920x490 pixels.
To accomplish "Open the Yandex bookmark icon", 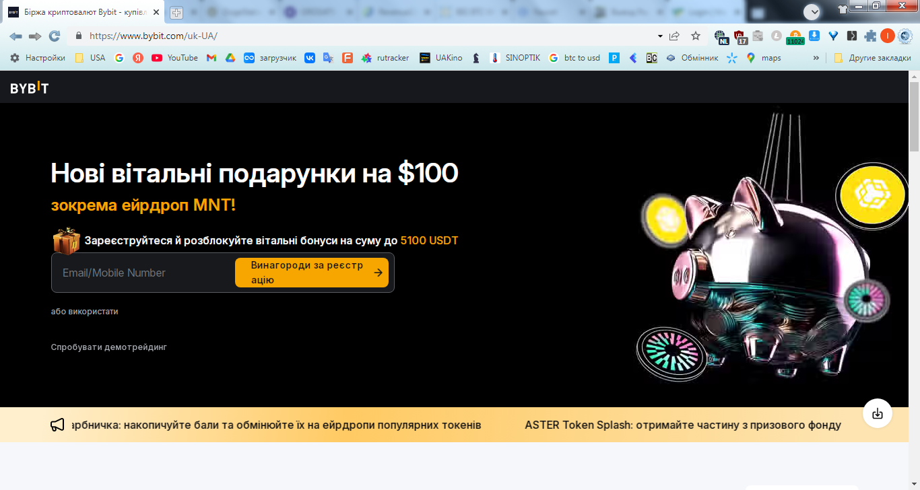I will tap(138, 58).
